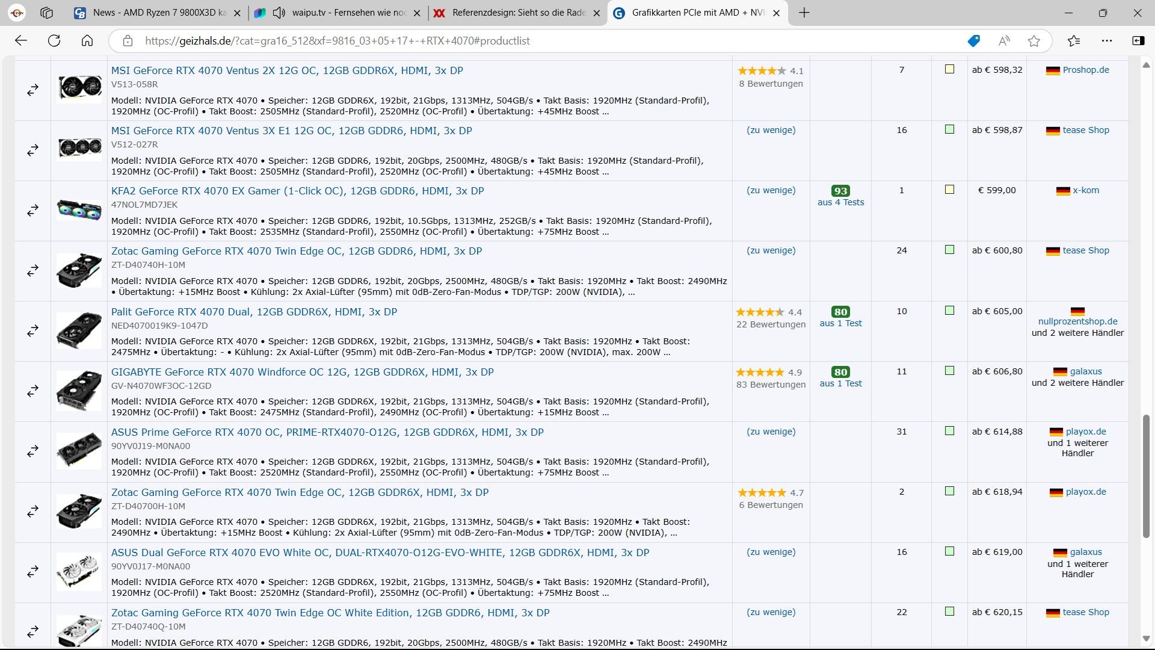Open the Proshop.de merchant link

(1086, 70)
